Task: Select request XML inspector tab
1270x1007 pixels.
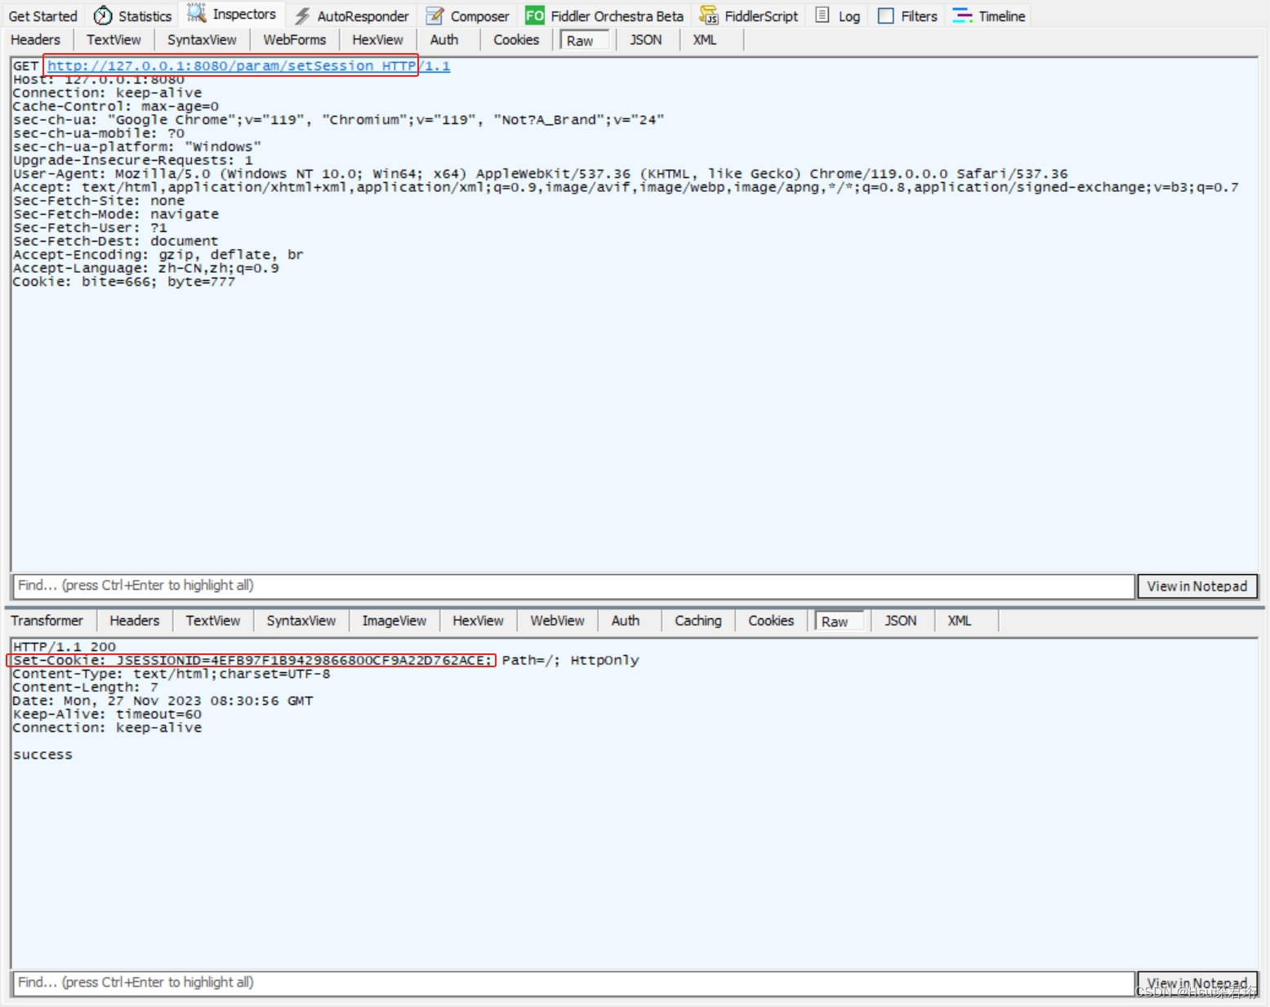Action: [705, 39]
